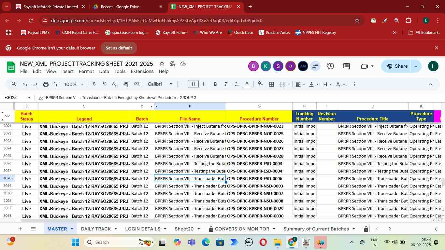Toggle bold formatting
The height and width of the screenshot is (250, 445).
[215, 84]
